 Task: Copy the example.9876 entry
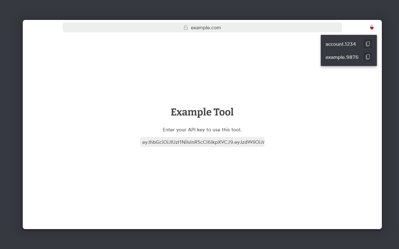click(368, 57)
